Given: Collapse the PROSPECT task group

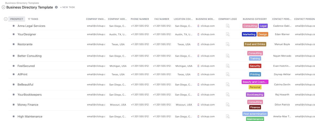Looking at the screenshot, I should pyautogui.click(x=6, y=19).
